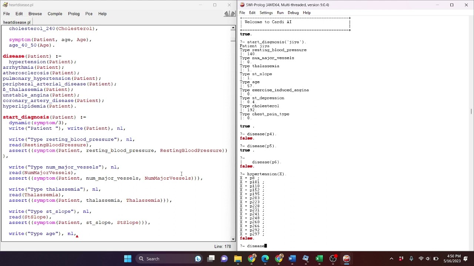Open the Windows Start menu
The width and height of the screenshot is (474, 266).
[128, 259]
